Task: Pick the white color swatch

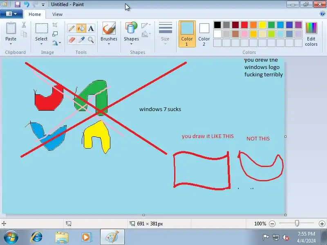Action: (x=217, y=34)
